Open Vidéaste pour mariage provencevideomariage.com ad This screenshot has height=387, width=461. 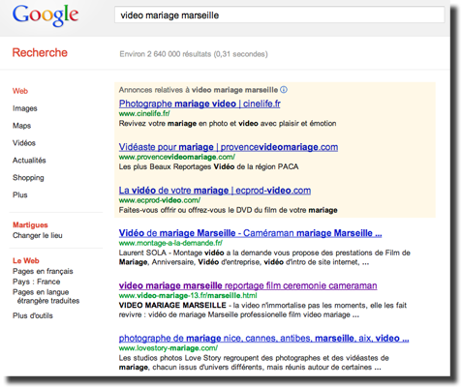pyautogui.click(x=229, y=147)
